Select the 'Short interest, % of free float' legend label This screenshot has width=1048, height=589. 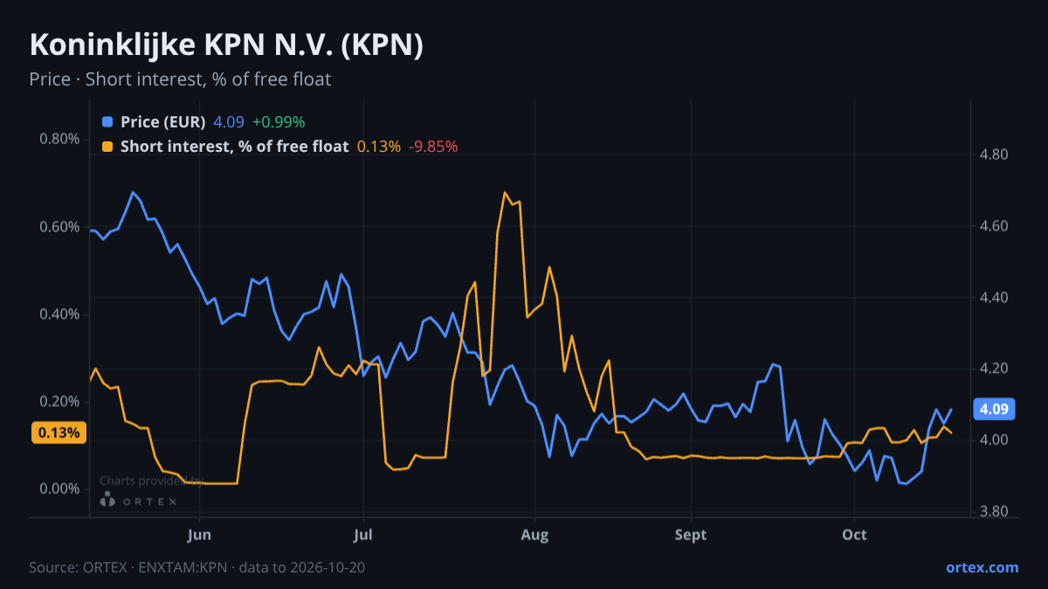click(x=234, y=147)
